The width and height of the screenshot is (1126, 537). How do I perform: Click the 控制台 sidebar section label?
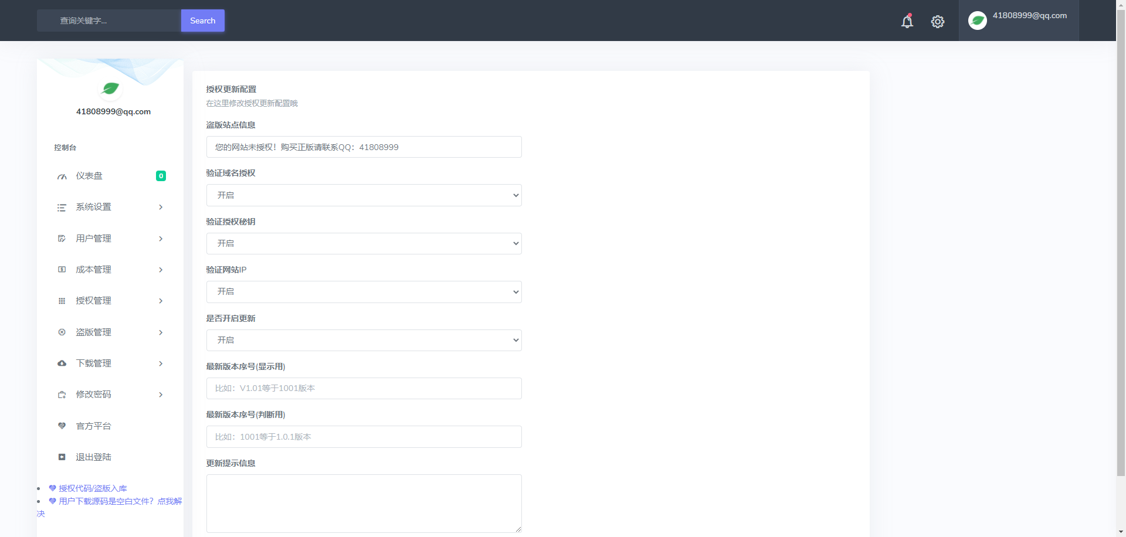(x=65, y=148)
